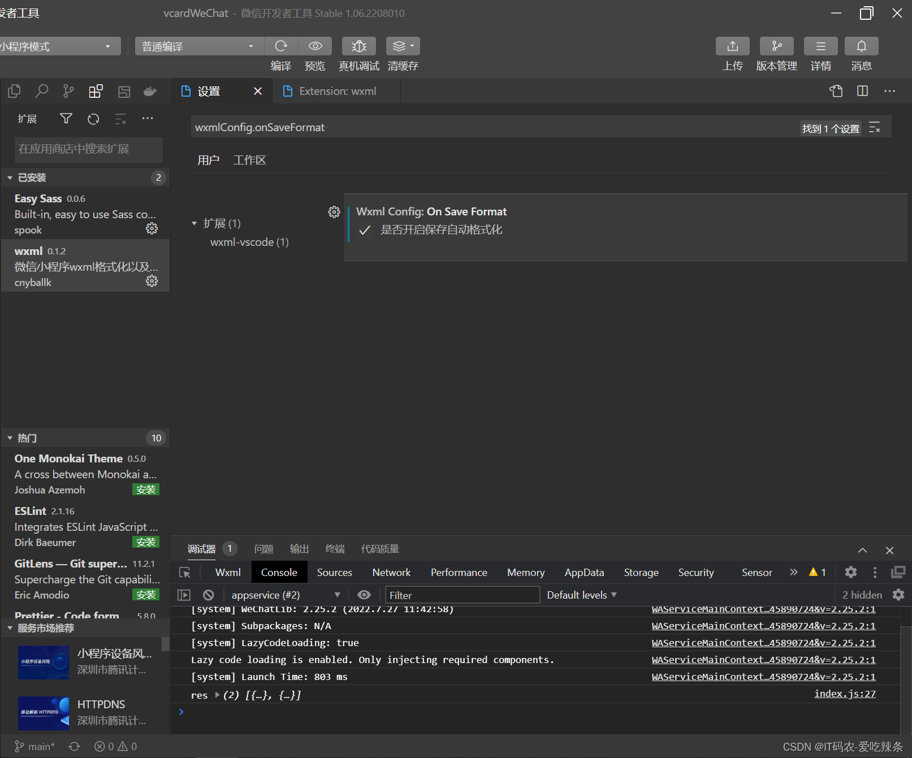Open the Performance DevTools tab
Screen dimensions: 912x758
coord(459,573)
